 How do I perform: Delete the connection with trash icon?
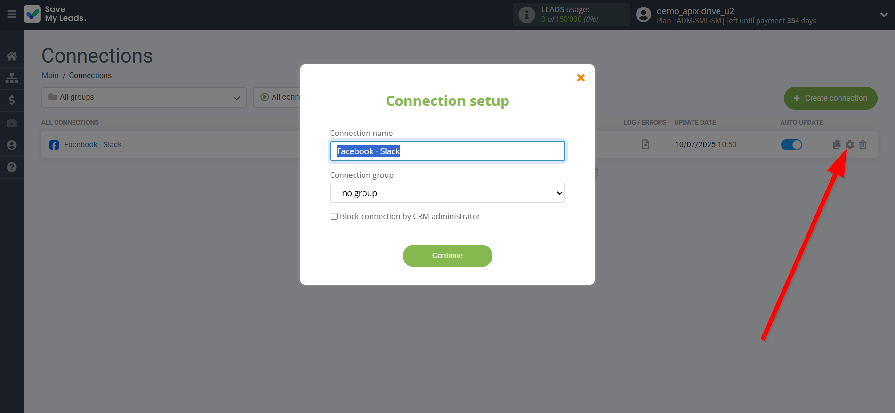863,144
